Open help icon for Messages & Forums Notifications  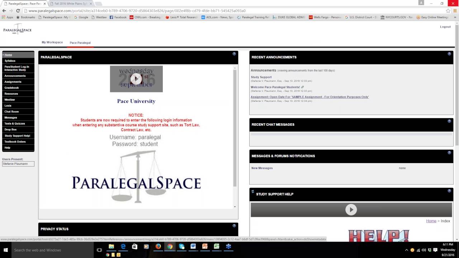point(449,153)
